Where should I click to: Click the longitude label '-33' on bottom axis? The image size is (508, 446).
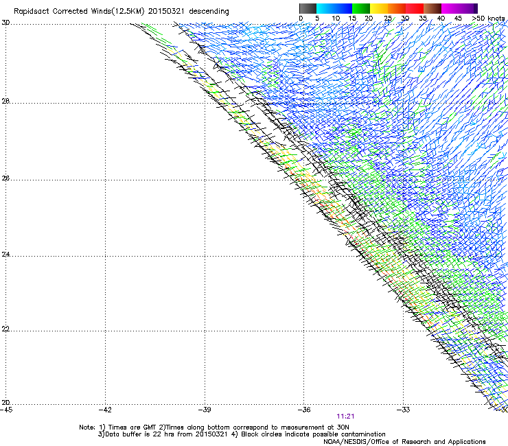(x=404, y=410)
